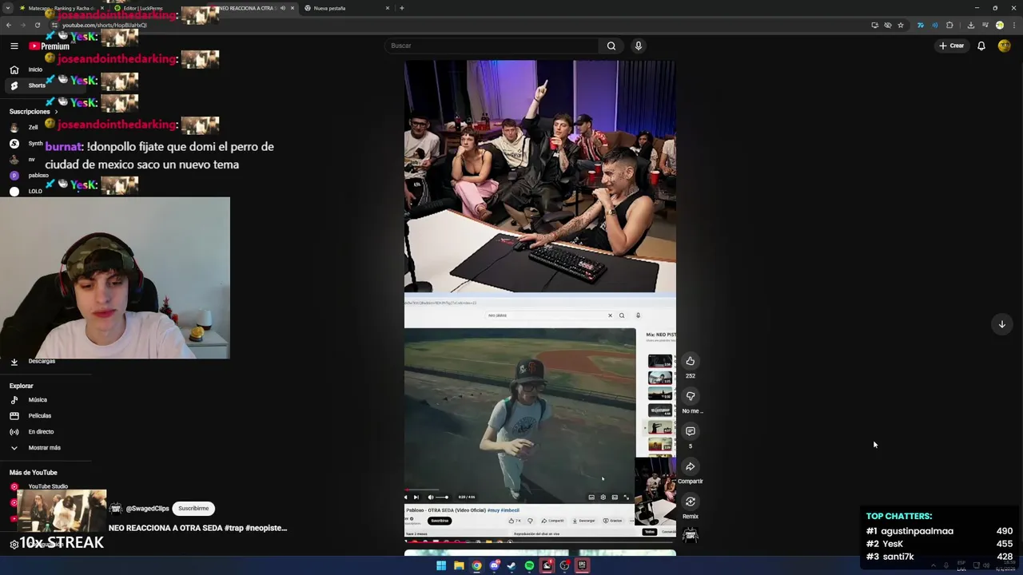Open the tab search dropdown arrow
The width and height of the screenshot is (1023, 575).
coord(7,8)
